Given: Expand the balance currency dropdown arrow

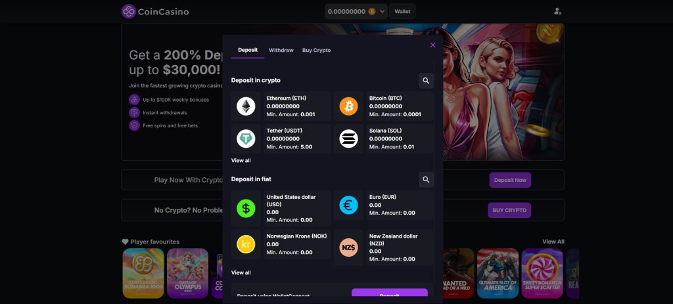Looking at the screenshot, I should pos(382,12).
